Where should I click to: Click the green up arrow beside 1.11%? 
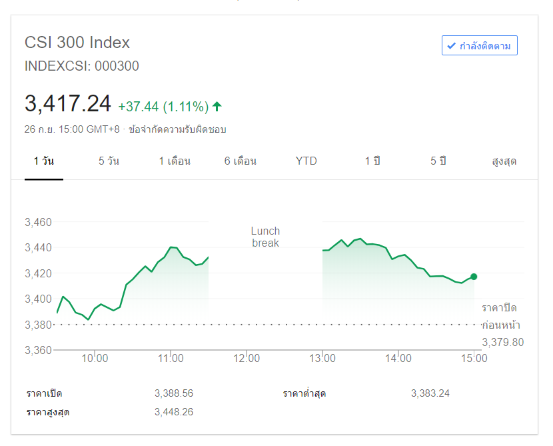pyautogui.click(x=217, y=106)
